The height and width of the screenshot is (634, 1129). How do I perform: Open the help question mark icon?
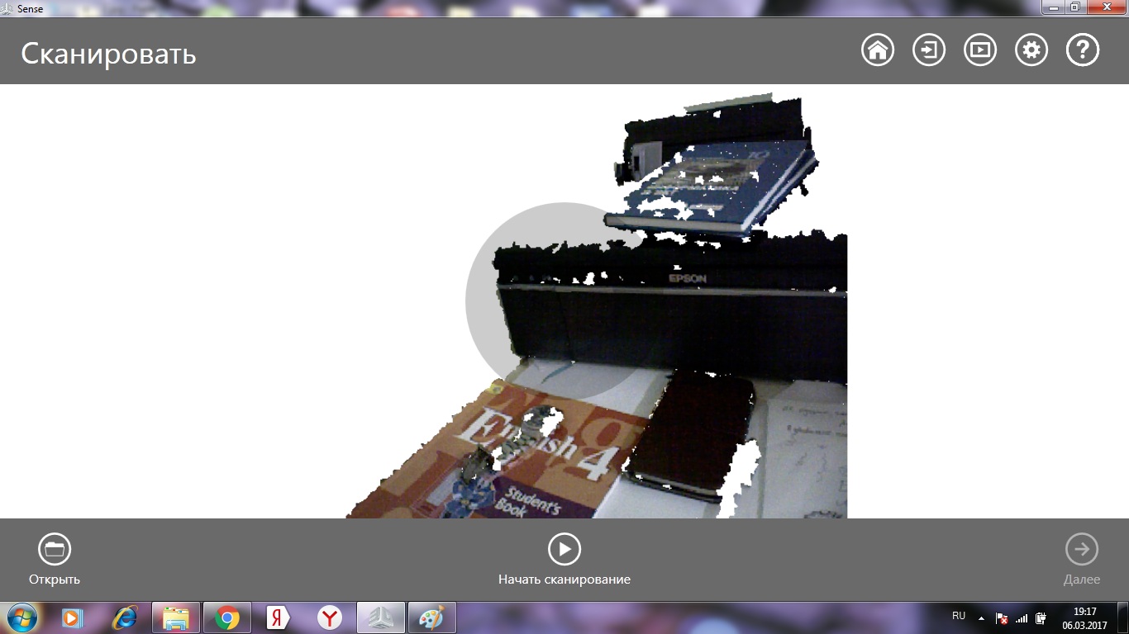(x=1083, y=50)
